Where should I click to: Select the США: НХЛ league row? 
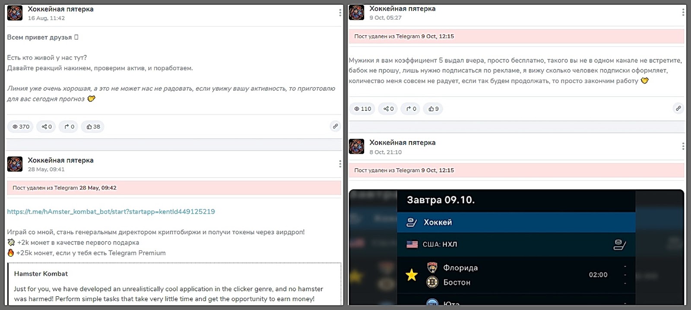516,244
